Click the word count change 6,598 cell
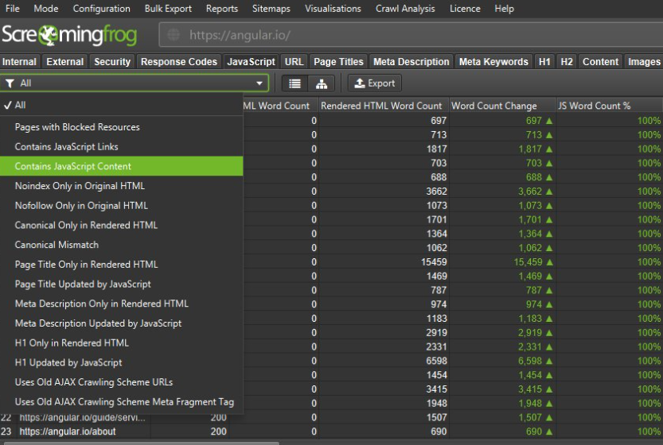 click(502, 361)
